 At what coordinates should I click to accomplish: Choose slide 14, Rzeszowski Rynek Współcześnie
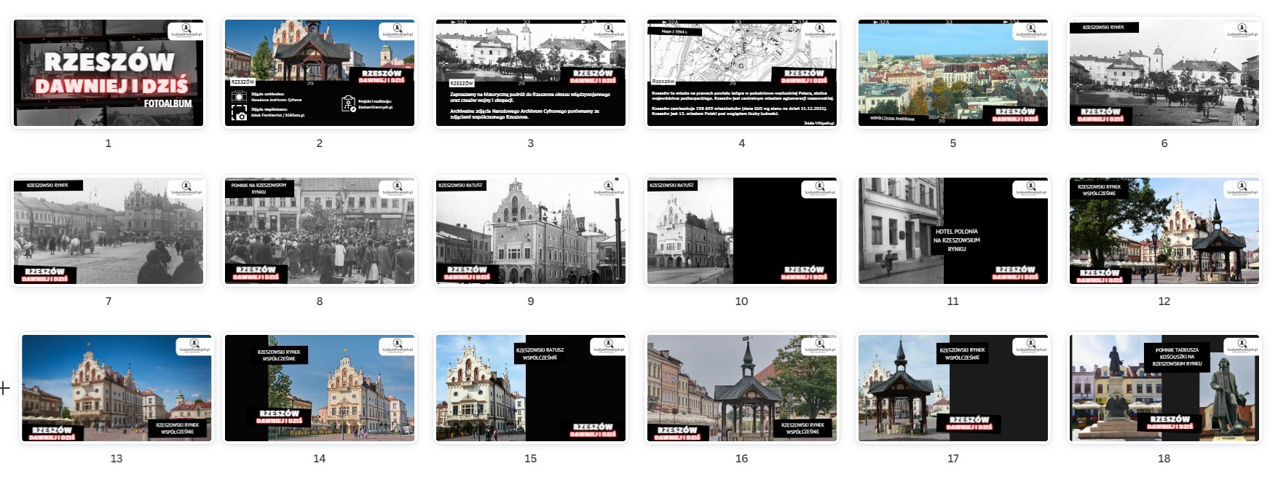319,388
